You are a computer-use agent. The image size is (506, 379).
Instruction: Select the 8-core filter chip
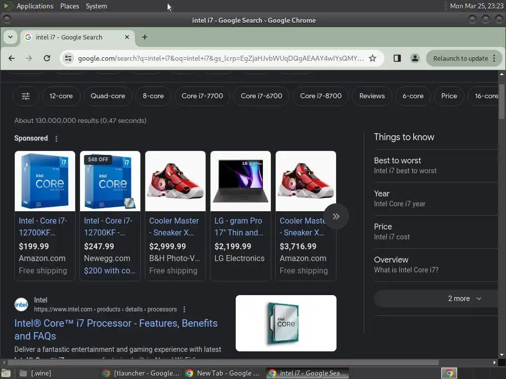[x=153, y=96]
